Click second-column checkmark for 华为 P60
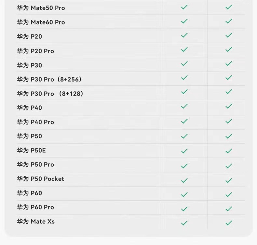 [229, 195]
